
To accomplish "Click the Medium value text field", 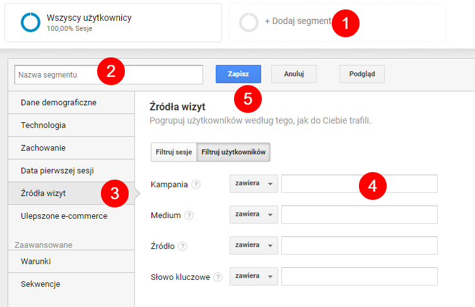I will click(x=359, y=214).
